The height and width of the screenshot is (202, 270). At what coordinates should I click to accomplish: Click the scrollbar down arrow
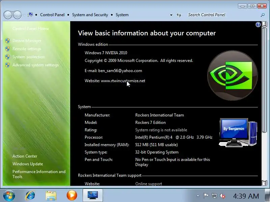[264, 183]
